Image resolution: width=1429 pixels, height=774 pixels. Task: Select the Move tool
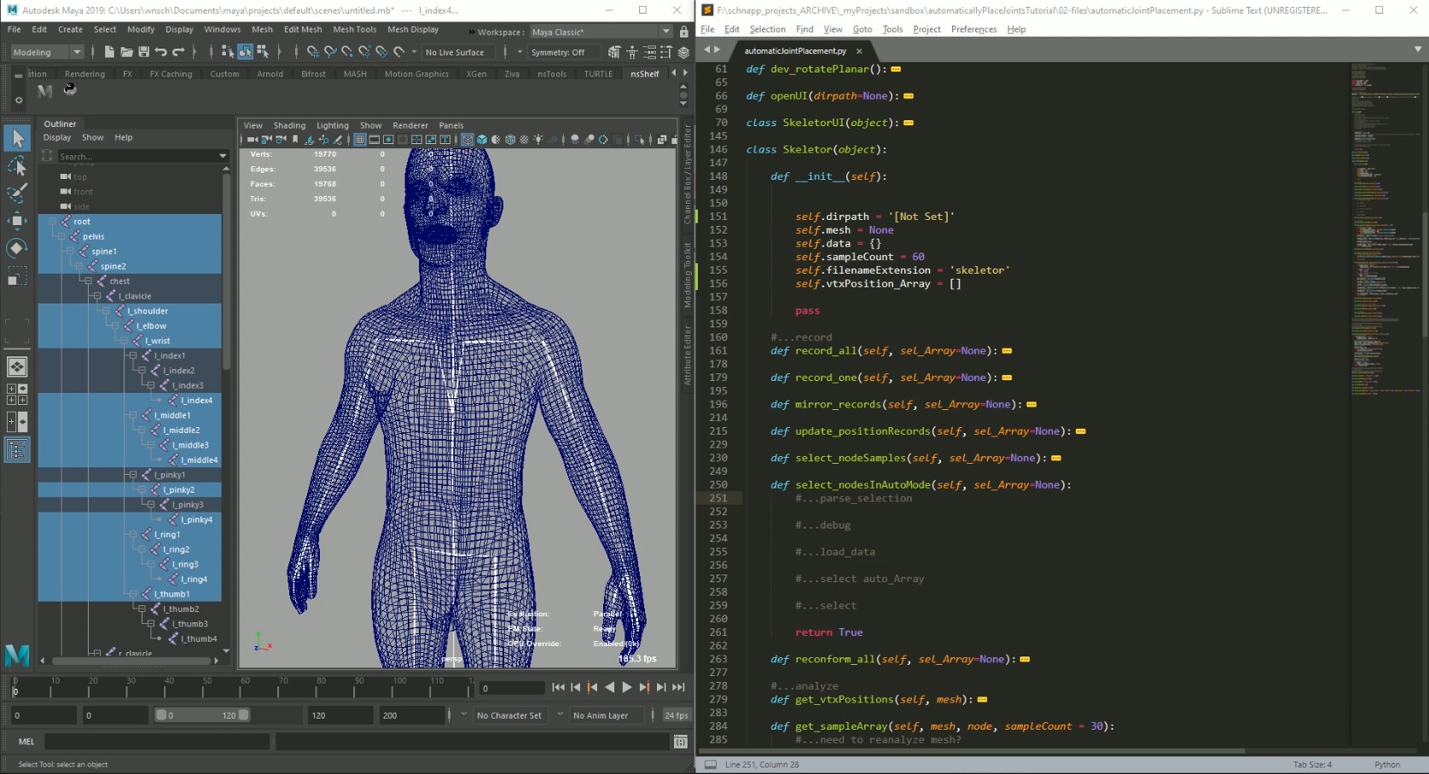(x=18, y=220)
